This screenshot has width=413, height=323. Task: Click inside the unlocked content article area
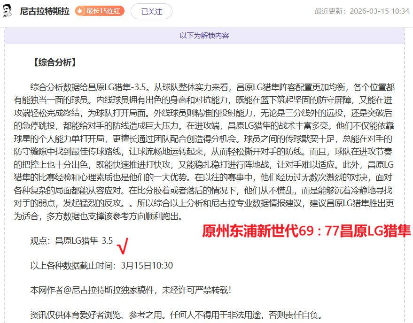207,141
